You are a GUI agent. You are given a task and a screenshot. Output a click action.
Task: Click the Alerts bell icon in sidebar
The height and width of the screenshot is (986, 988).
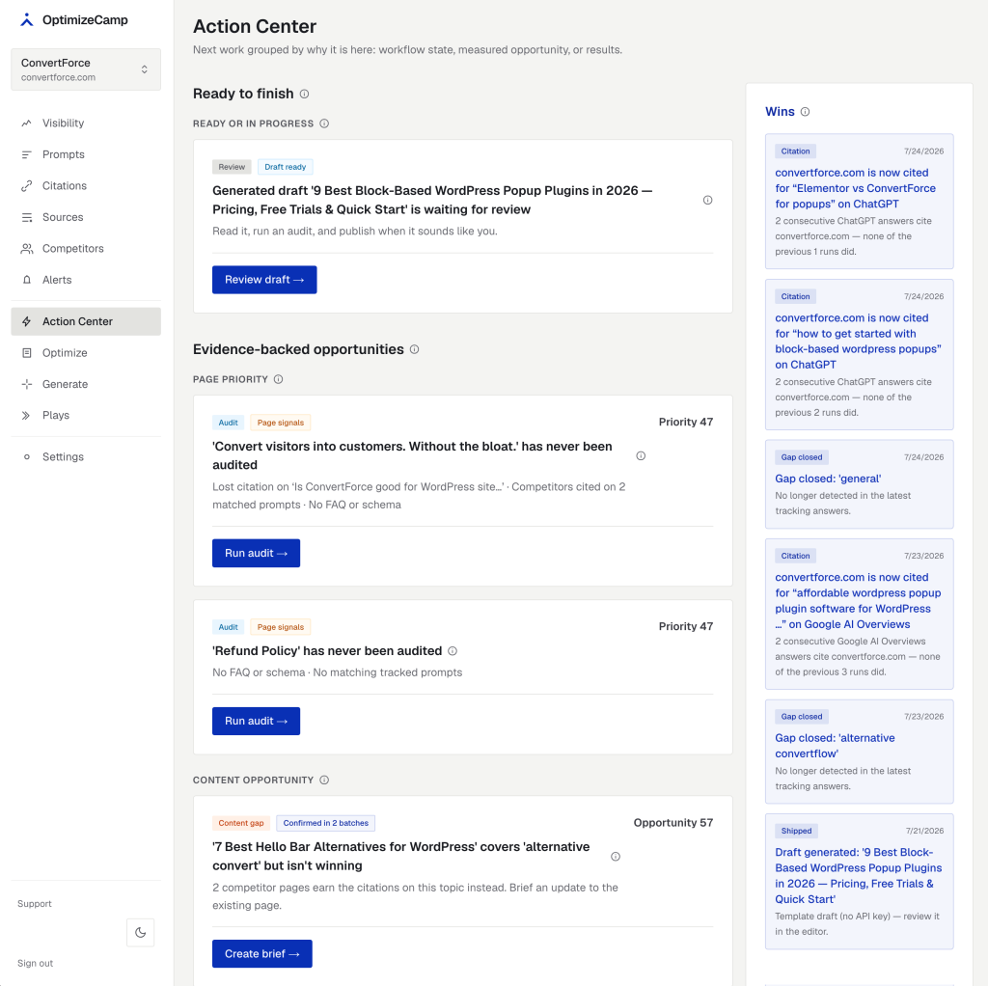26,280
